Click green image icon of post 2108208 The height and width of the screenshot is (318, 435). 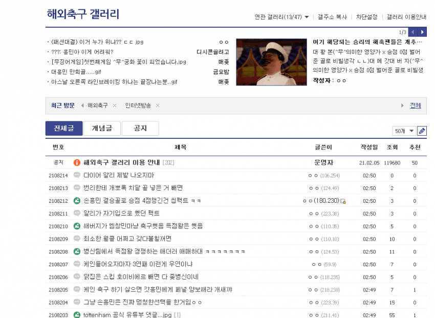[x=77, y=251]
